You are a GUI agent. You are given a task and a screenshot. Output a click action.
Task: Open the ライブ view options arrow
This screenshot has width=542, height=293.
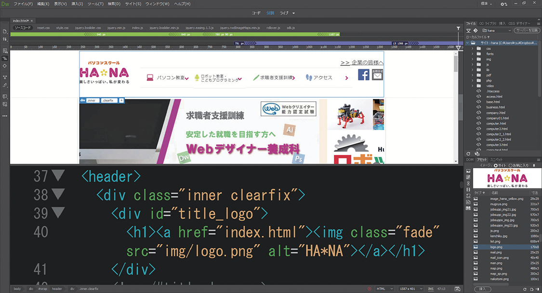coord(293,13)
